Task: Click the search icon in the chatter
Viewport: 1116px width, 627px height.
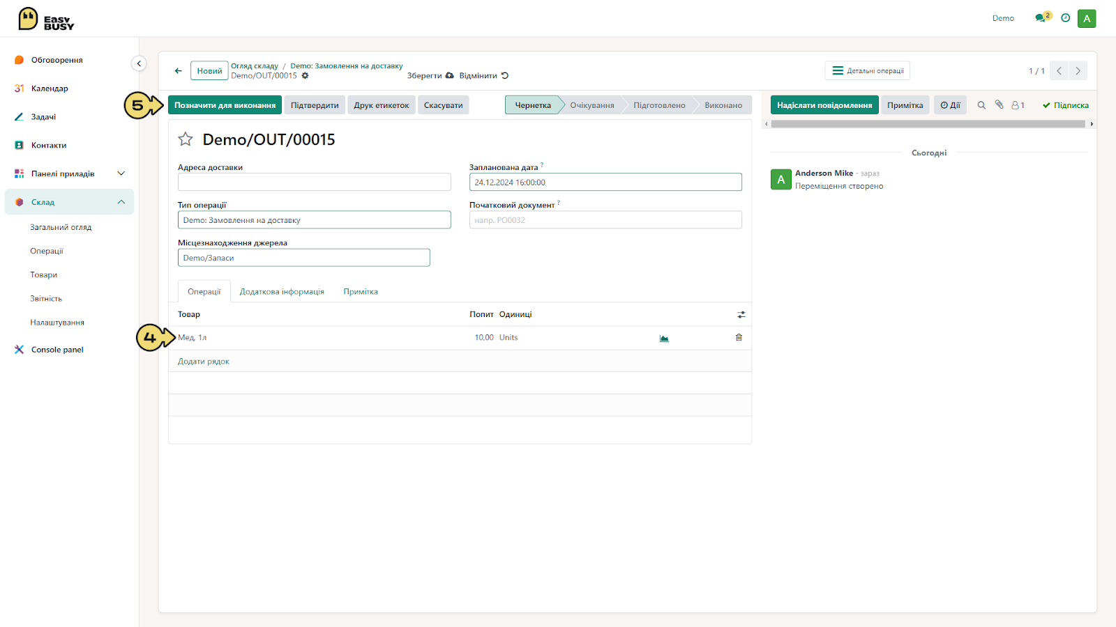Action: (x=981, y=105)
